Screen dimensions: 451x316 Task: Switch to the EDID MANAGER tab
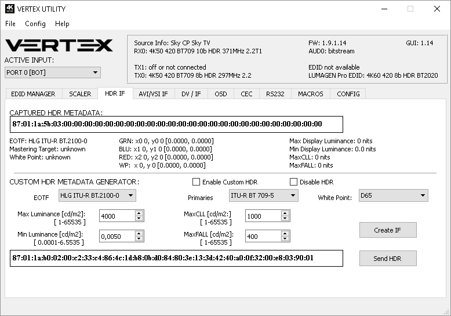tap(33, 94)
